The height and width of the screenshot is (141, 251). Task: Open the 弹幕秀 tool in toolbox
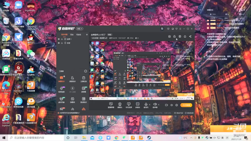(x=72, y=100)
